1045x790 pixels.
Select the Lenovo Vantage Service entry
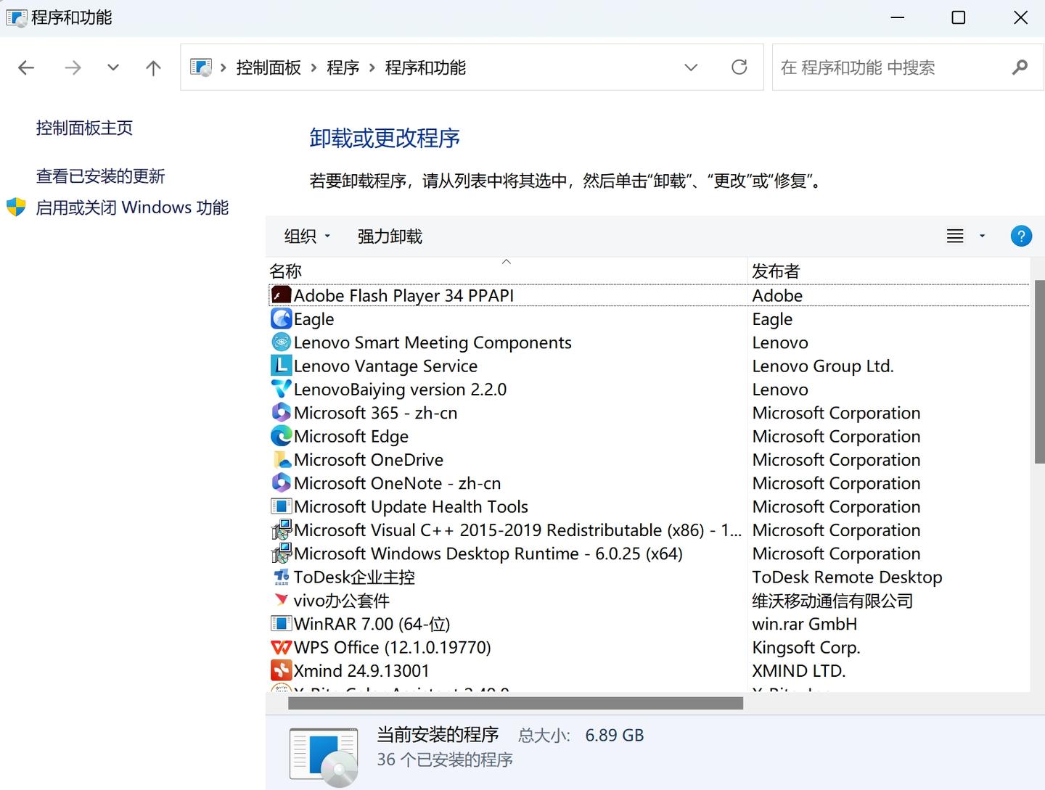pos(385,366)
